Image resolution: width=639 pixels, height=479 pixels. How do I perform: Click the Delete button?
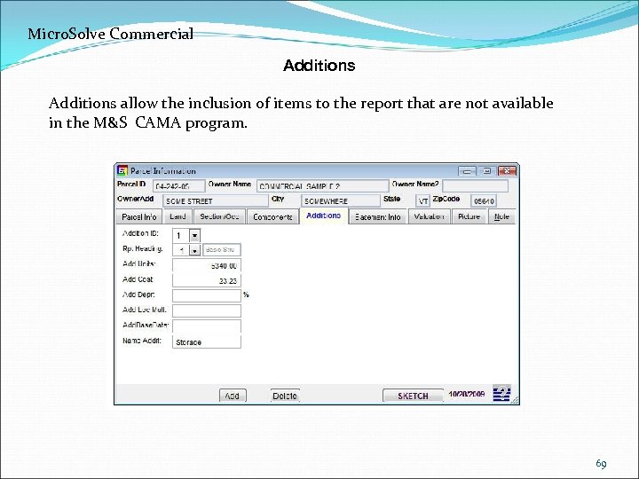[x=285, y=396]
